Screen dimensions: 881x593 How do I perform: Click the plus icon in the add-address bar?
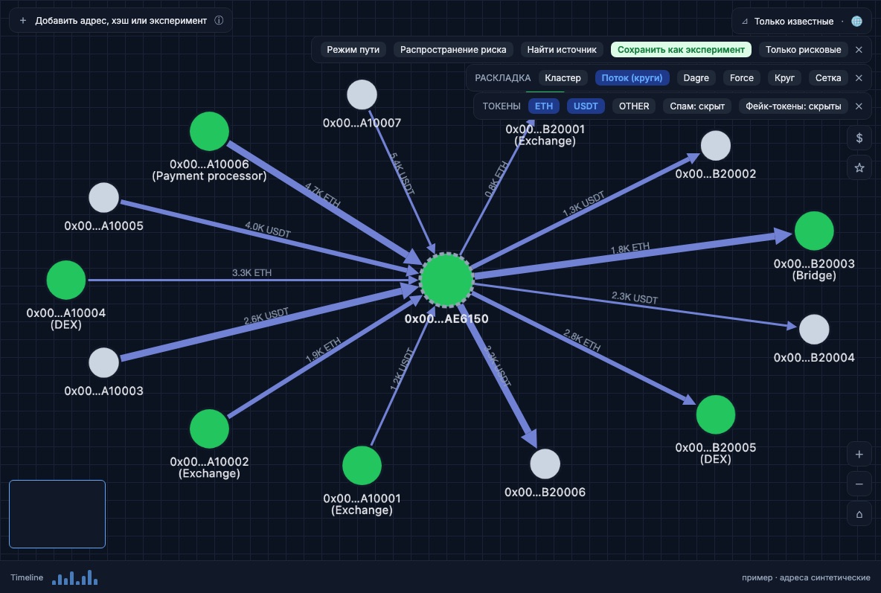23,20
